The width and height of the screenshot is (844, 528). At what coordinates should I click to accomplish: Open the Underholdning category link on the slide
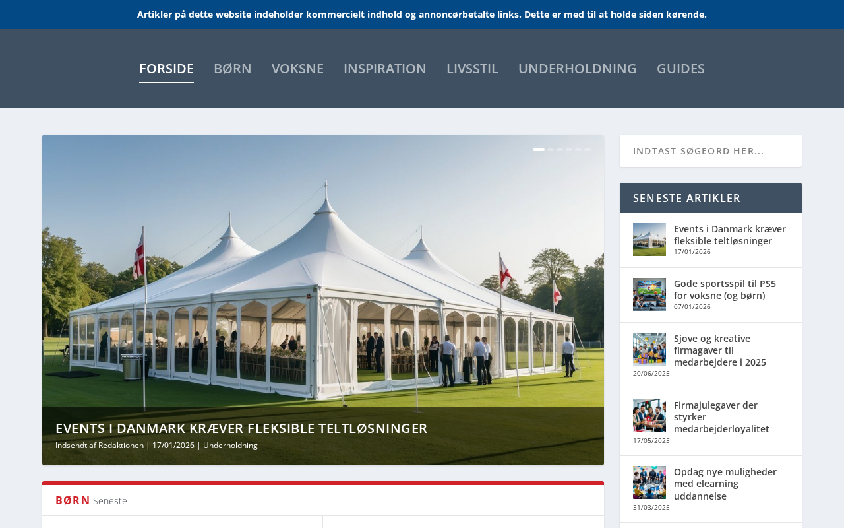click(x=230, y=445)
